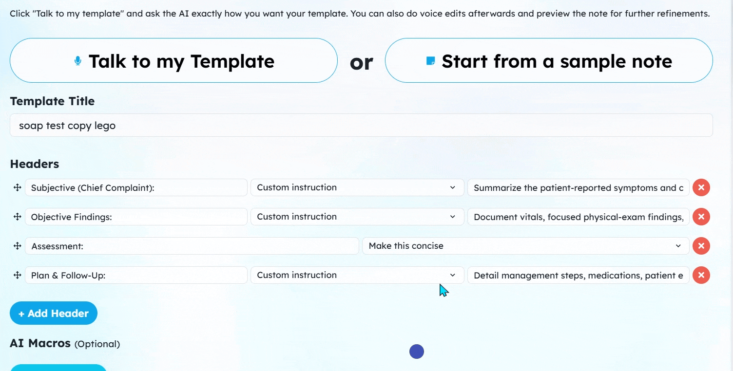Delete the Objective Findings header row

[x=701, y=217]
